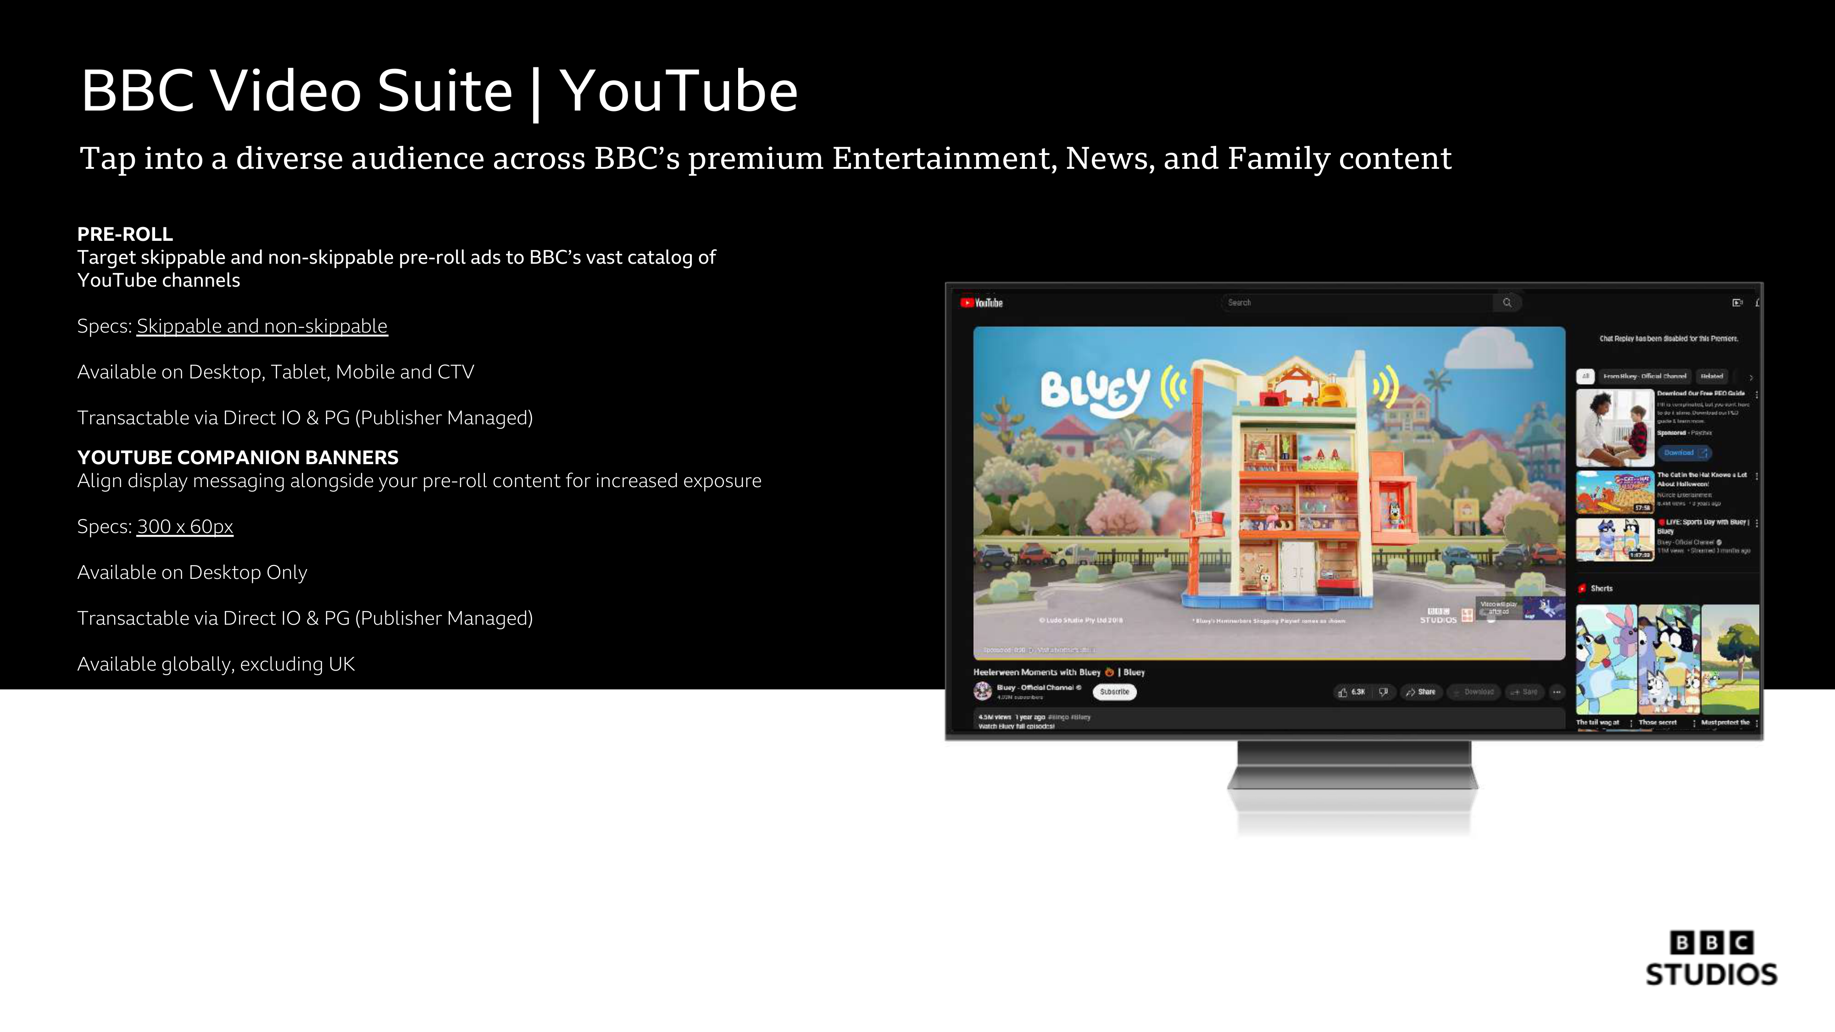Screen dimensions: 1835x1032
Task: Click the YouTube Search input field
Action: pyautogui.click(x=1357, y=303)
